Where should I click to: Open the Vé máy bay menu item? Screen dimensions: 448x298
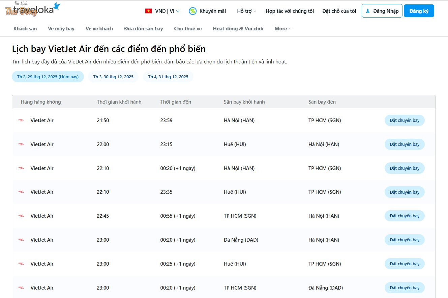coord(61,29)
